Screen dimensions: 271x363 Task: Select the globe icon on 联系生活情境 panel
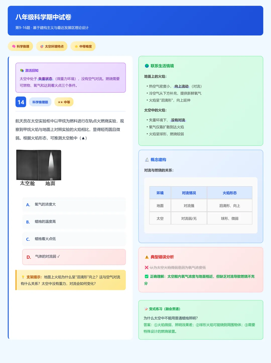pos(147,66)
